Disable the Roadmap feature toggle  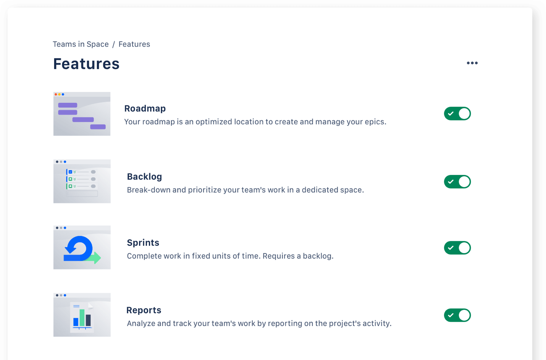(457, 114)
